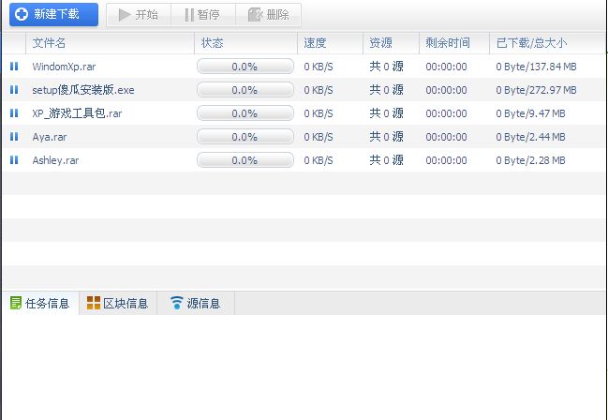This screenshot has width=608, height=420.
Task: Click speed value in WindomXp.rar row
Action: point(319,67)
